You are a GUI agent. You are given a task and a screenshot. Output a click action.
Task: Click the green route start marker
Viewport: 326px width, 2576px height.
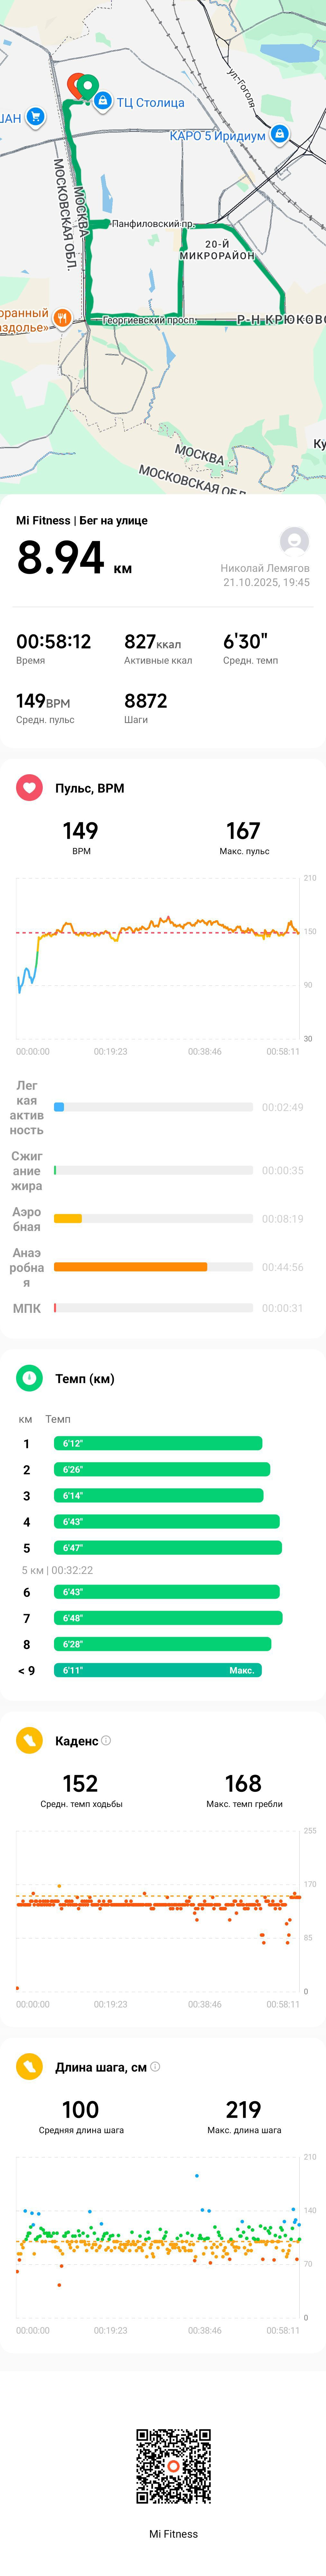(87, 88)
